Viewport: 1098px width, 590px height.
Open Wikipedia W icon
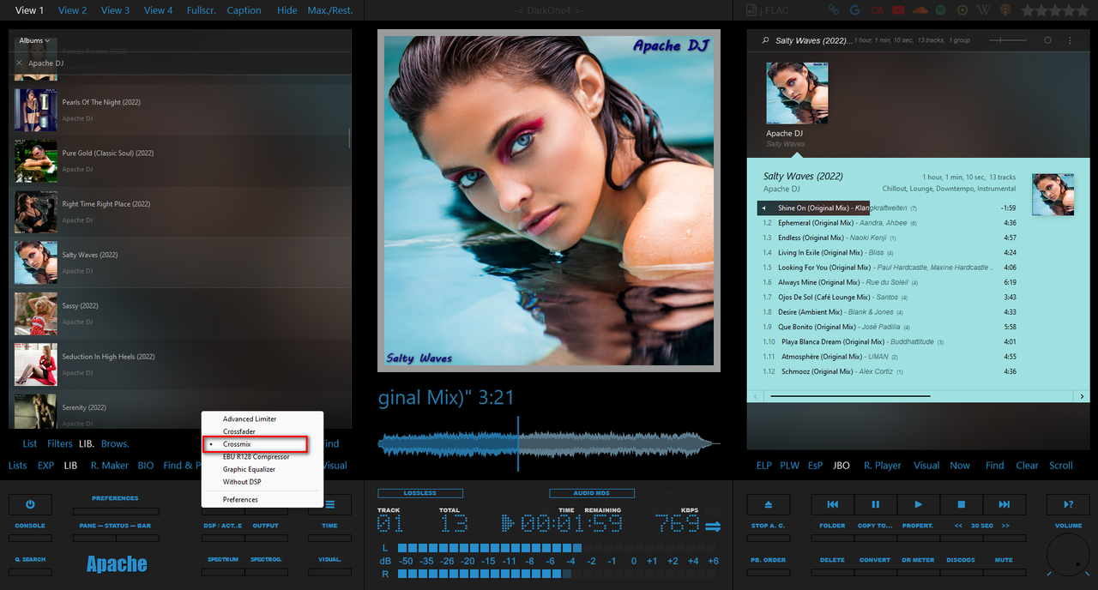(984, 10)
